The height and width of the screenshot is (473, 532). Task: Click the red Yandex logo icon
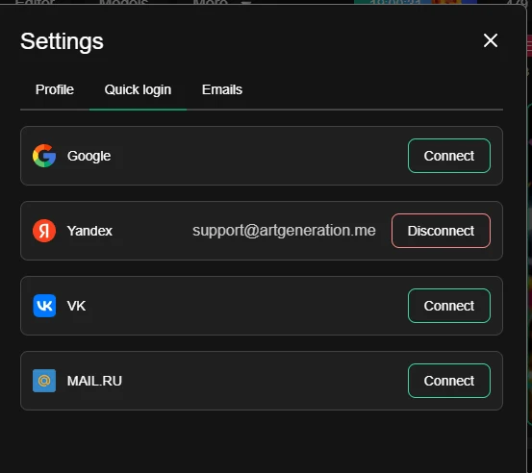pyautogui.click(x=44, y=231)
